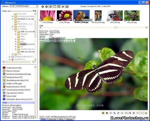Click Remove red eyes link
150x121 pixels.
13,71
